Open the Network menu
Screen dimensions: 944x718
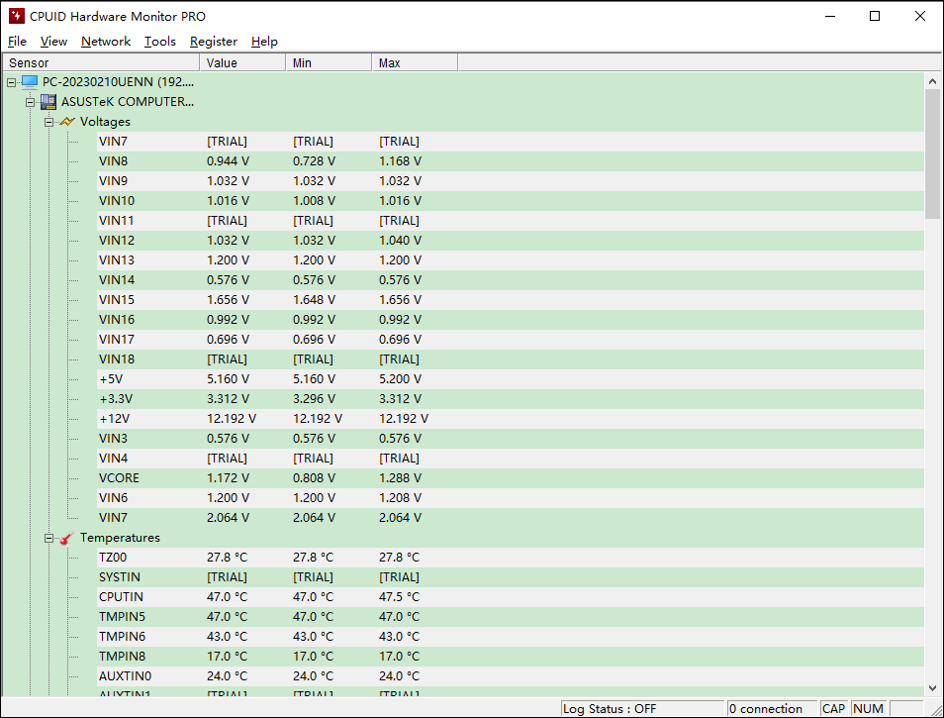click(106, 42)
